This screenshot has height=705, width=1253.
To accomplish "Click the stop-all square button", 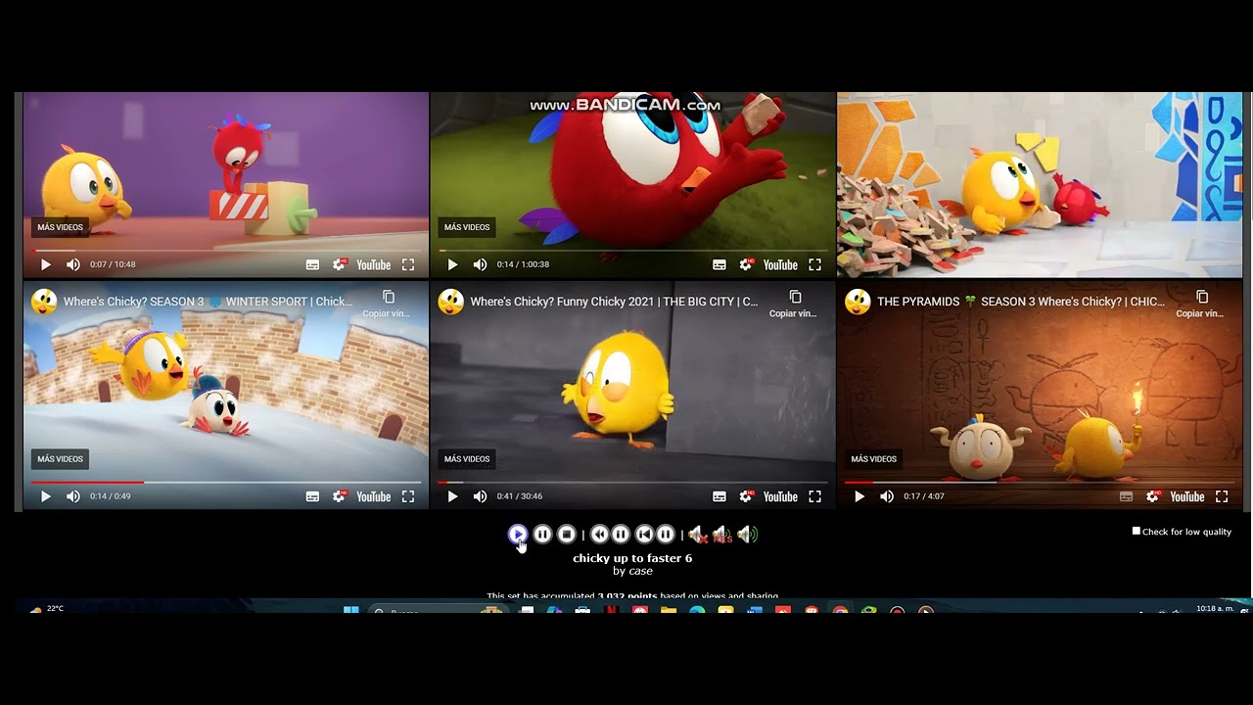I will [567, 534].
